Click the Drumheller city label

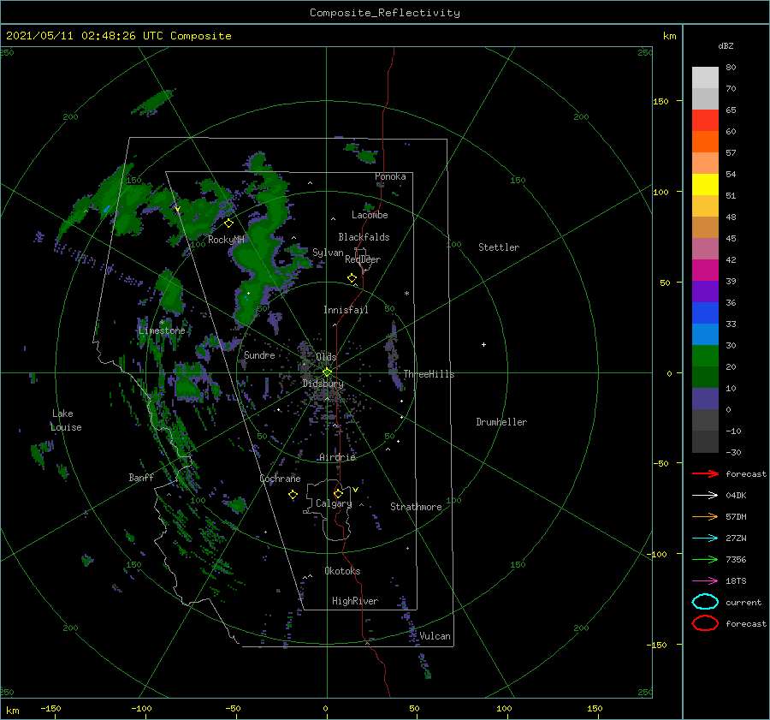pyautogui.click(x=501, y=422)
